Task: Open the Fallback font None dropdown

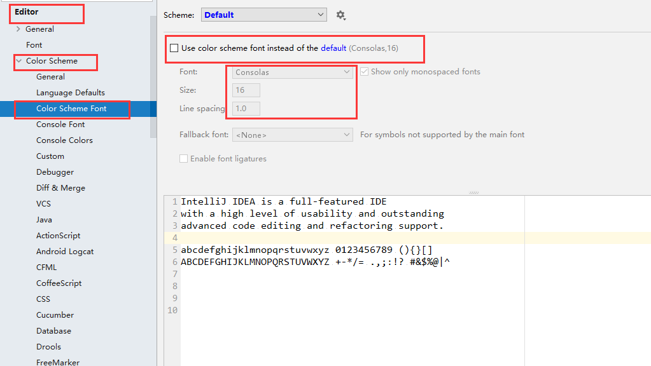Action: coord(292,135)
